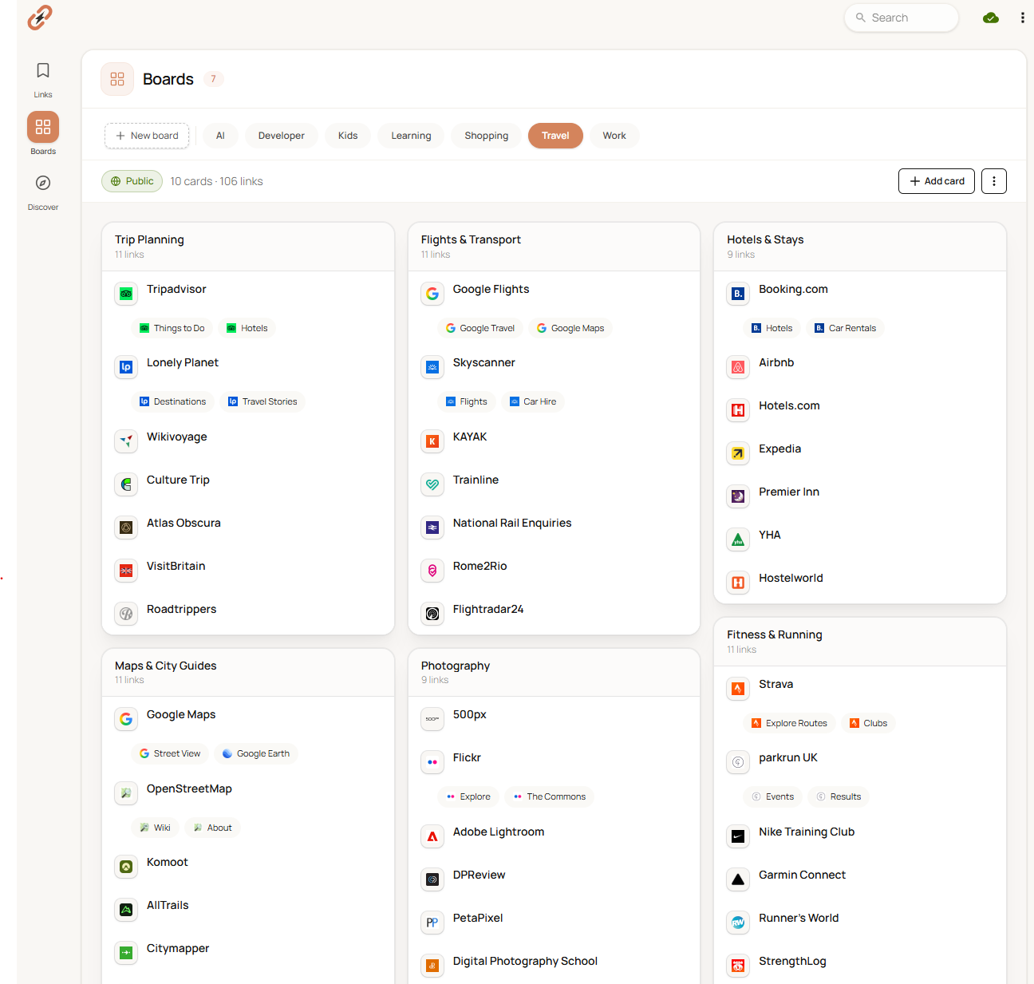The width and height of the screenshot is (1034, 984).
Task: Click the Hostelworld favicon
Action: [738, 583]
